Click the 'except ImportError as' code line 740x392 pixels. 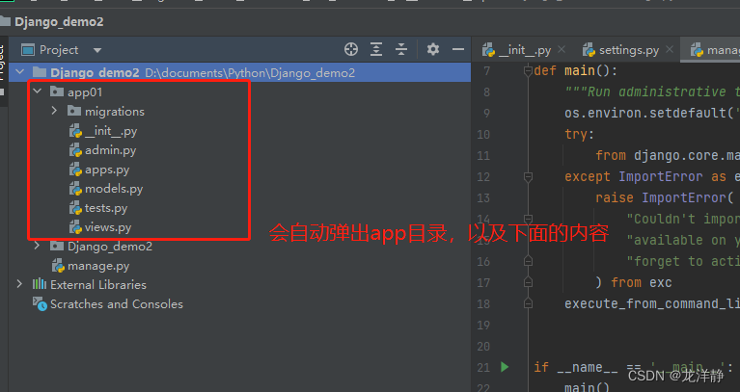pos(652,176)
